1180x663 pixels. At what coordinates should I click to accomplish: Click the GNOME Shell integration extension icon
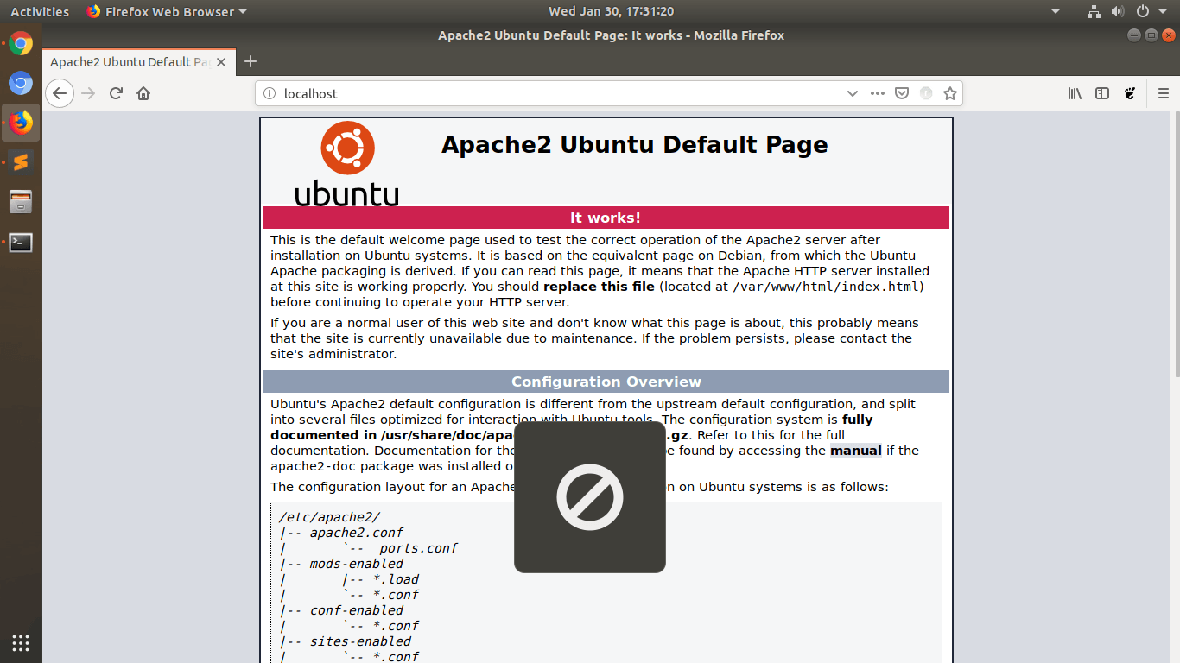point(1130,93)
